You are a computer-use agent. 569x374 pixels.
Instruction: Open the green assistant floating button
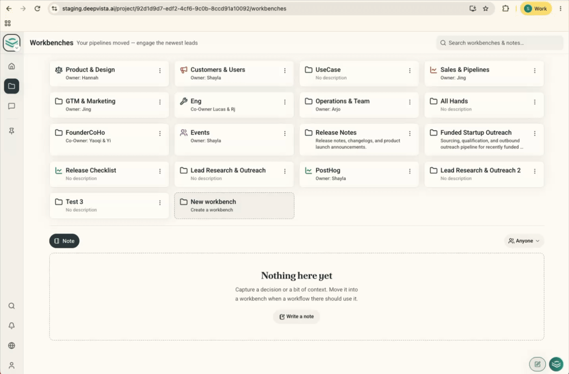pos(556,364)
